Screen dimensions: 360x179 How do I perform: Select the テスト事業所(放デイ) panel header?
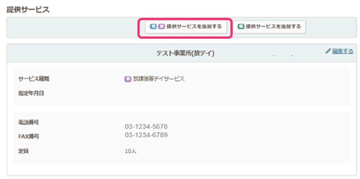[185, 53]
